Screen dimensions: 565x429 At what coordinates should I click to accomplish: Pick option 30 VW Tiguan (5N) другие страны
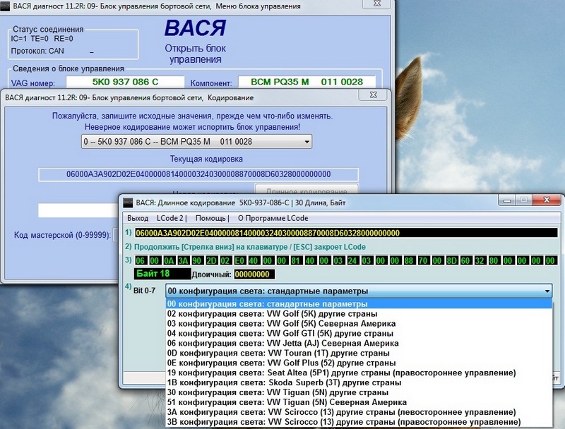click(x=359, y=392)
